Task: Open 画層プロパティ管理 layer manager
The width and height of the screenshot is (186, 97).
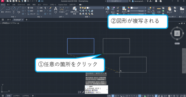Action: pos(75,10)
